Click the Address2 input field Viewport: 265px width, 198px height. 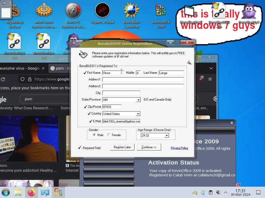point(143,86)
